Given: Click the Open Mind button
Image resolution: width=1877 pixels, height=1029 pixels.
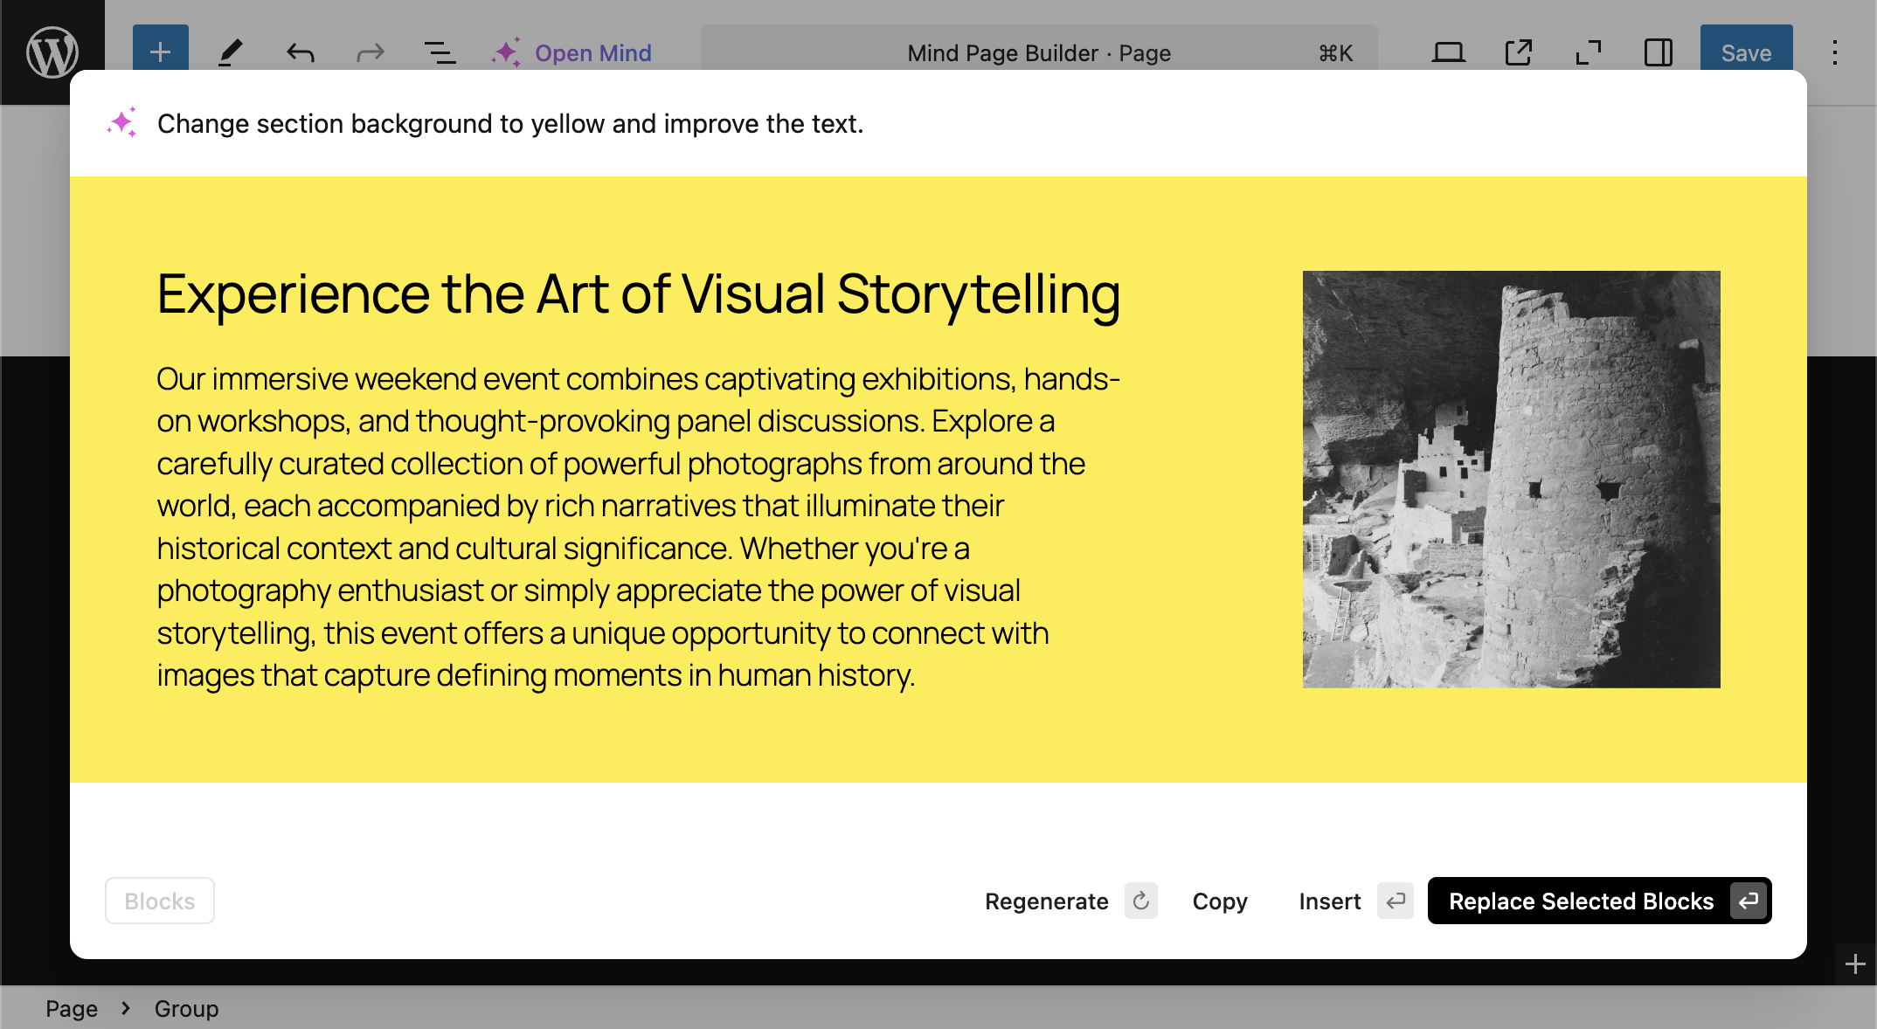Looking at the screenshot, I should click(x=571, y=52).
